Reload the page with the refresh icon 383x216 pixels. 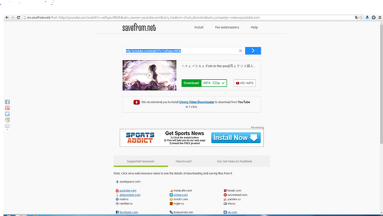[x=18, y=18]
